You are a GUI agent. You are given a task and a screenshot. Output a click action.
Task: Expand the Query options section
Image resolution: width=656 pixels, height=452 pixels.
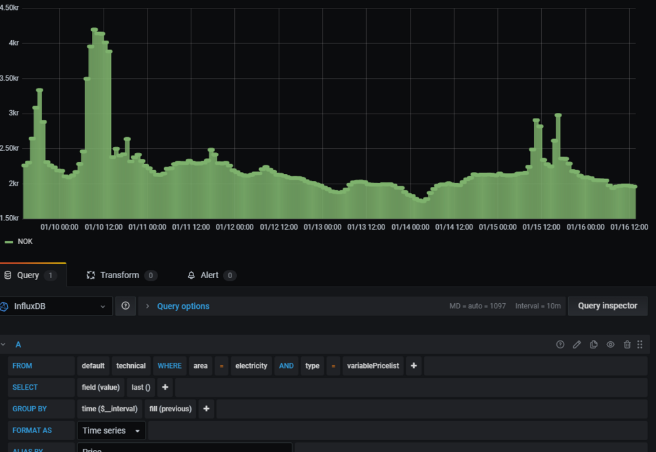pyautogui.click(x=183, y=306)
